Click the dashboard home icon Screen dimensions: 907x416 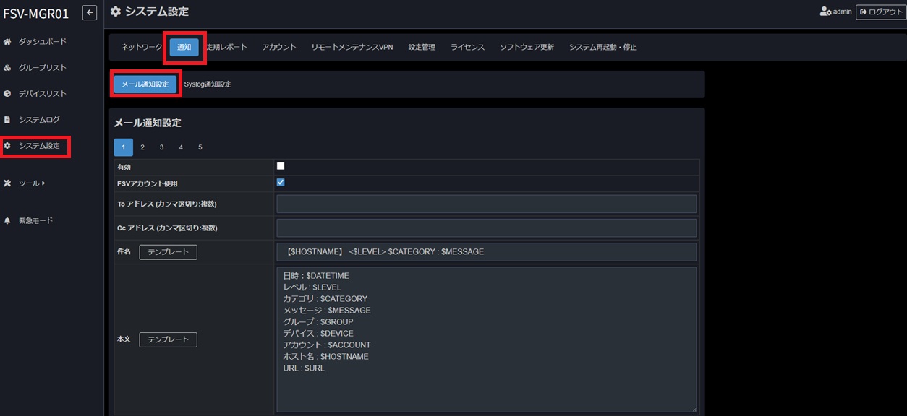tap(7, 42)
